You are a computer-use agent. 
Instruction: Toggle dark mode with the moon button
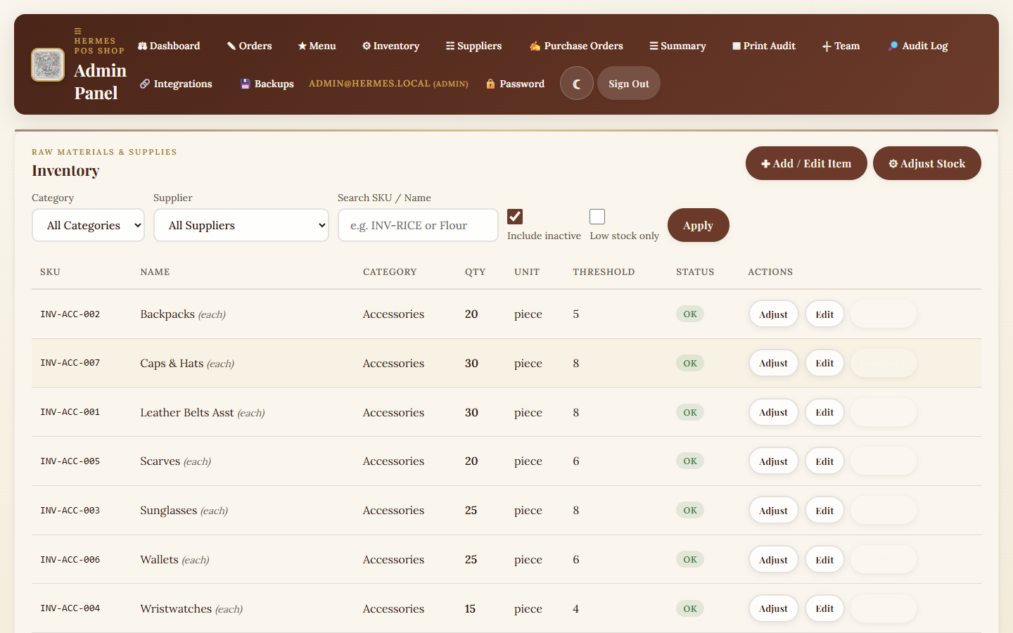tap(576, 83)
